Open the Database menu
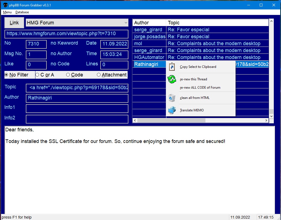Screen dimensions: 281x220 [22, 12]
